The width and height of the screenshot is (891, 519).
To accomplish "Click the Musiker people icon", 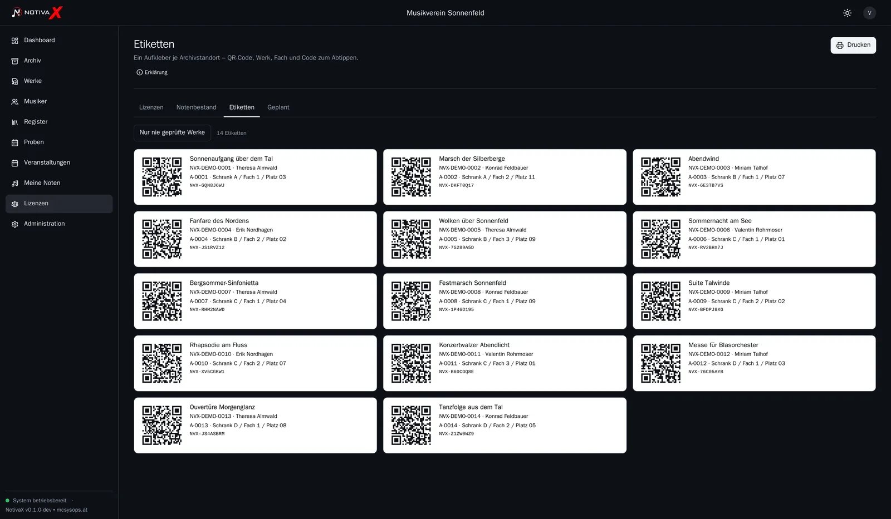I will tap(15, 102).
